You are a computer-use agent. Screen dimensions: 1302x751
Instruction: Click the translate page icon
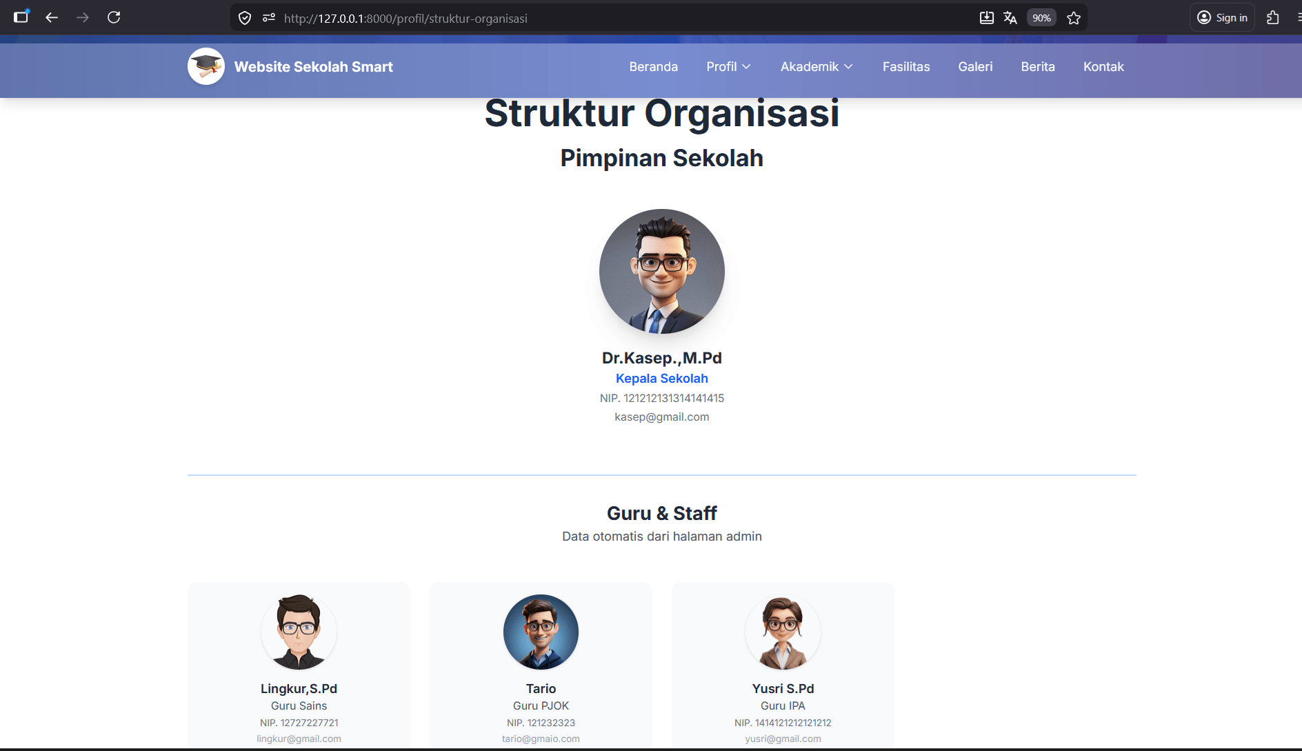(x=1010, y=18)
